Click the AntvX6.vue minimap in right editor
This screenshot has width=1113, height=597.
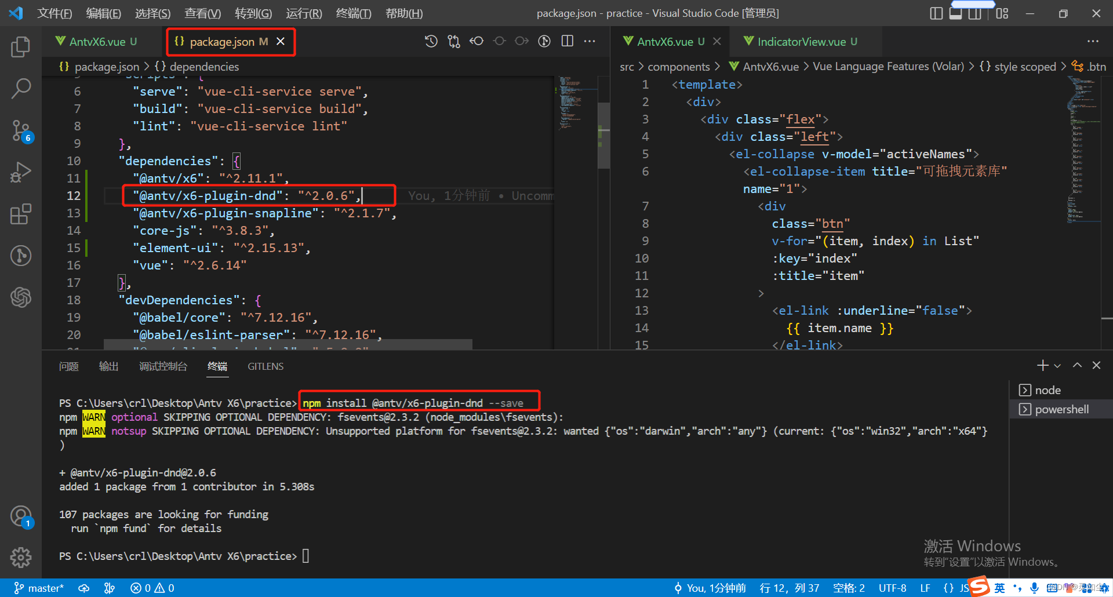[x=1083, y=149]
